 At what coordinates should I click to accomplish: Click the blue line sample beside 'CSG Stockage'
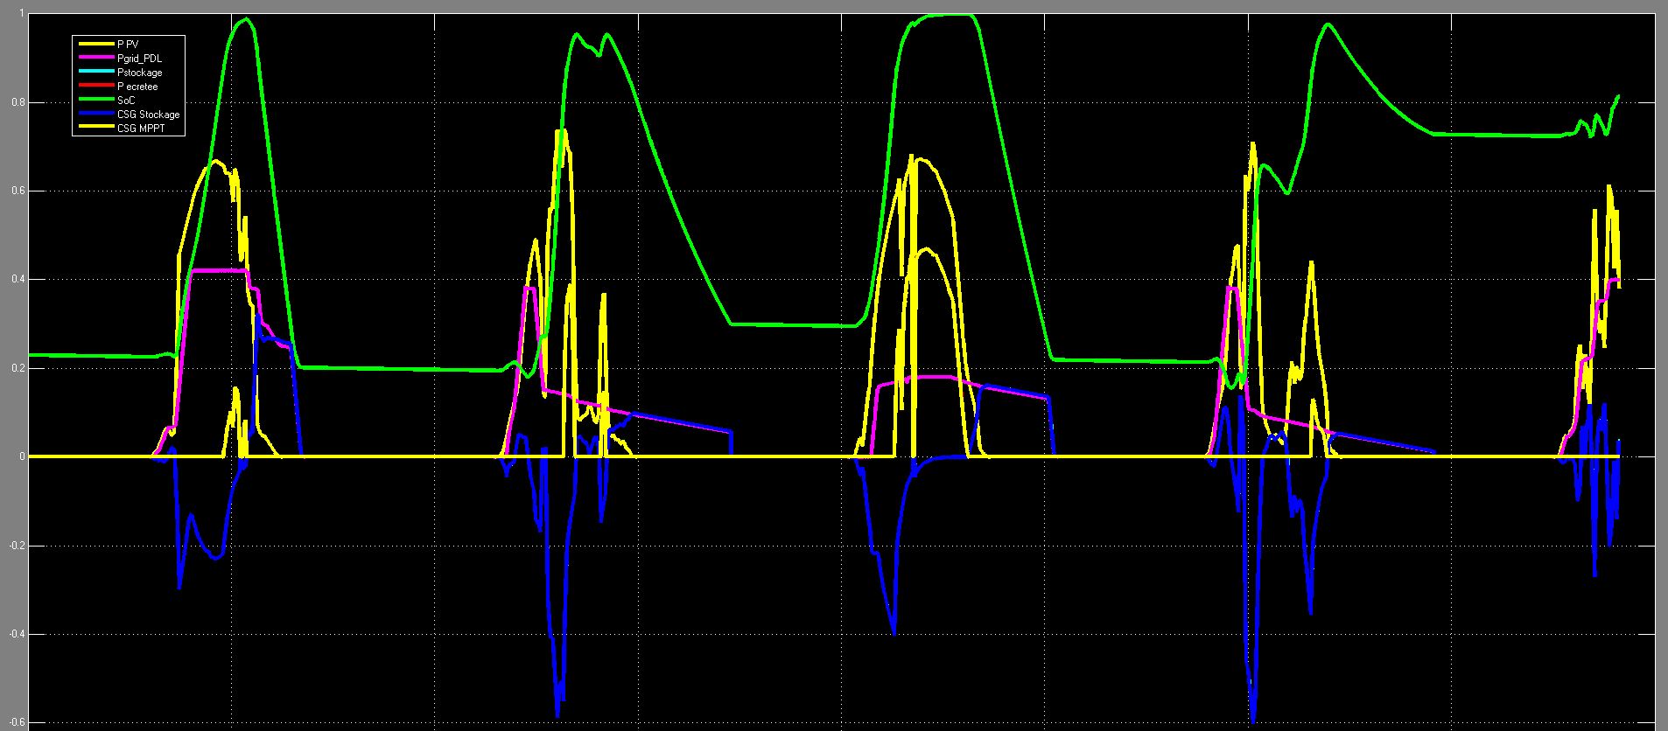(x=96, y=115)
